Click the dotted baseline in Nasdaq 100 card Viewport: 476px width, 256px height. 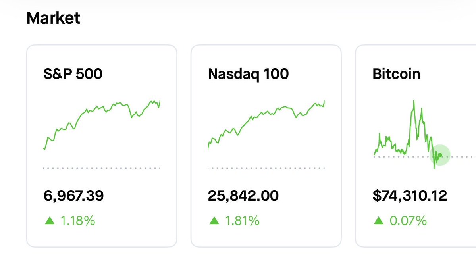266,168
